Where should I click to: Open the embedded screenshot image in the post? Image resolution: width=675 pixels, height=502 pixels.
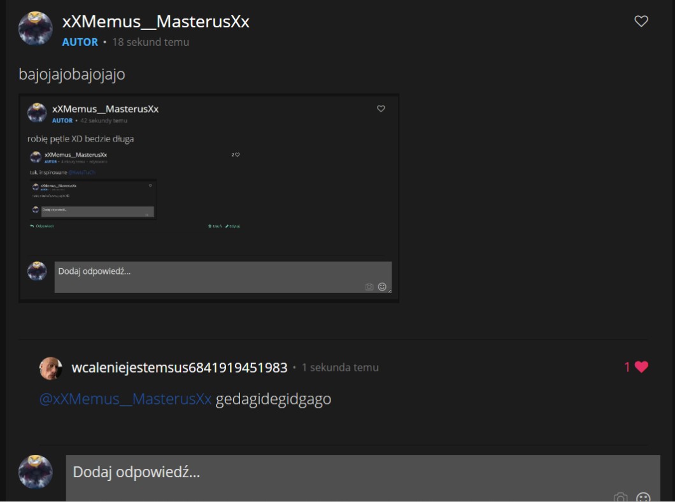point(209,198)
